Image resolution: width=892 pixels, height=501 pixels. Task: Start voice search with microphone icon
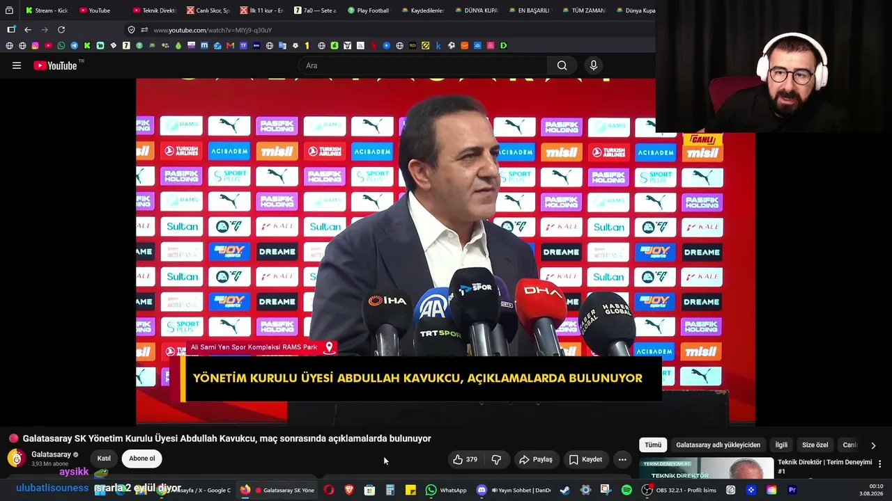pyautogui.click(x=594, y=65)
